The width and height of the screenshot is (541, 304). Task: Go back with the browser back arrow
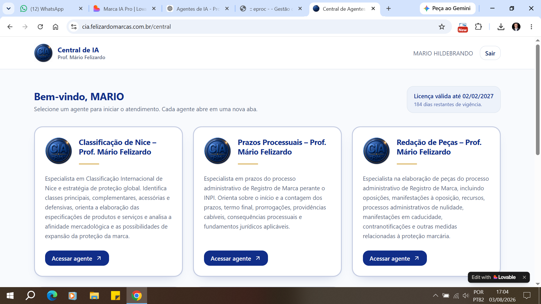(x=10, y=27)
